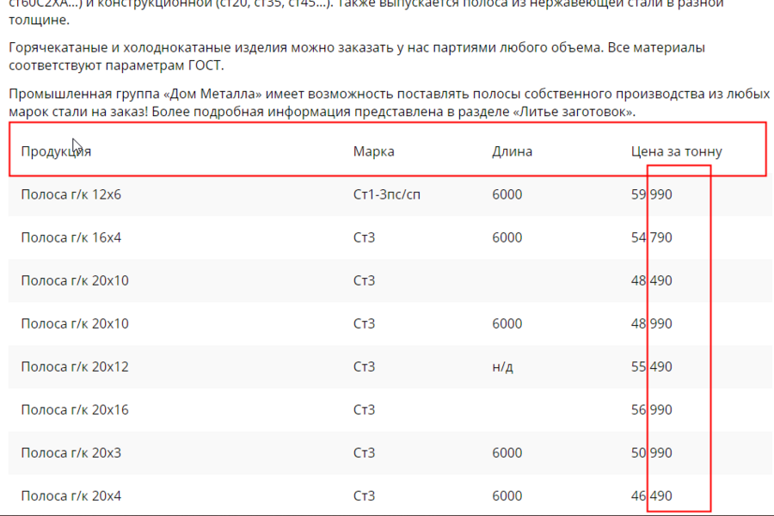The height and width of the screenshot is (516, 774).
Task: Click Ст3 in the Полоса 20x16 row
Action: [x=364, y=409]
